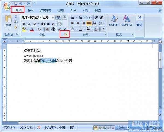Show or hide paragraph marks
164x132 pixels.
[x=103, y=29]
